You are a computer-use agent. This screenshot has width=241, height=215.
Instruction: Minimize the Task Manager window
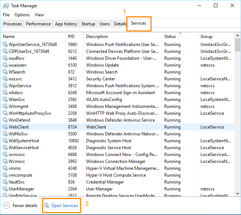click(199, 6)
